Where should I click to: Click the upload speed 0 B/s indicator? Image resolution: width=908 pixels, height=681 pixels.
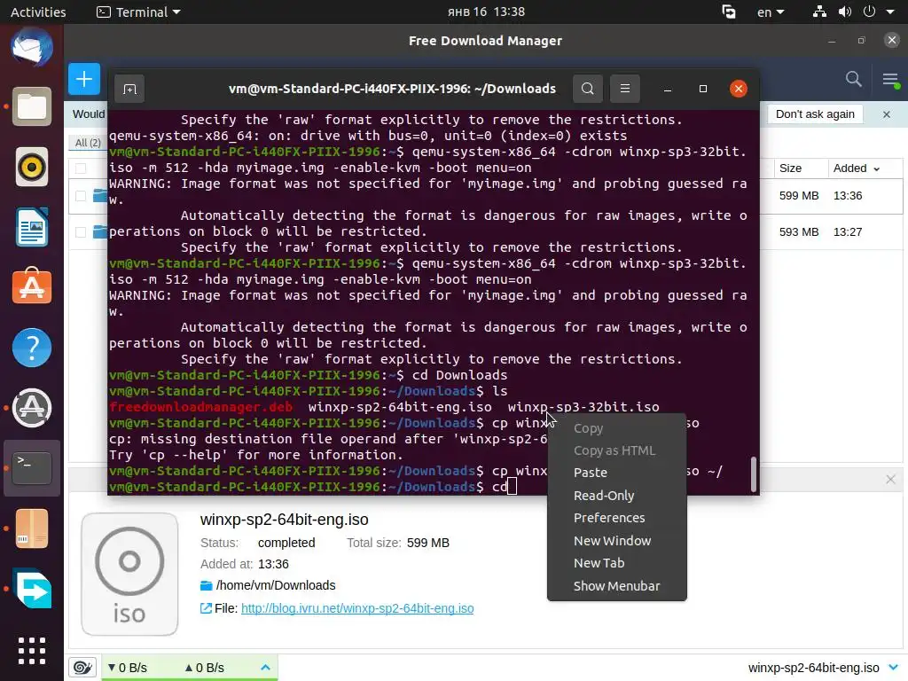tap(205, 668)
